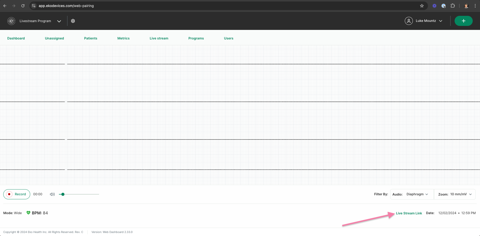Click the Version: Web Dashboard 2.33.0 text

112,232
